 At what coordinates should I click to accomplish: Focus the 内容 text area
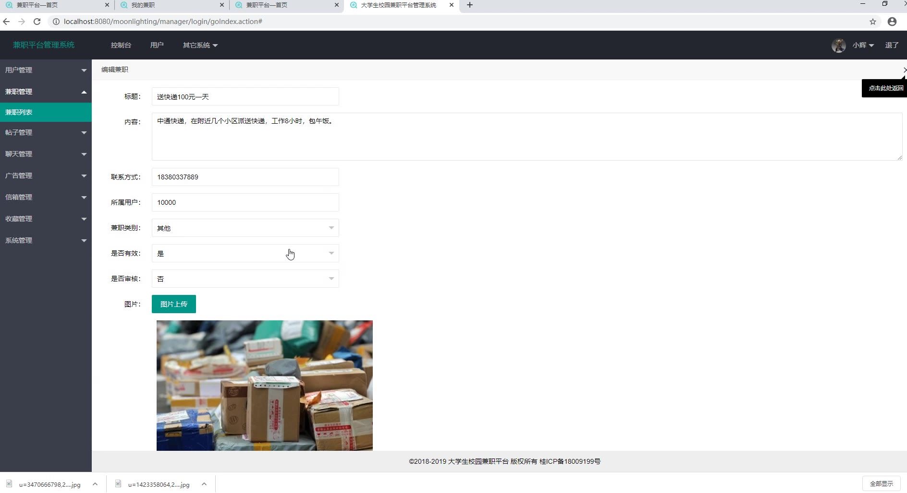(527, 137)
